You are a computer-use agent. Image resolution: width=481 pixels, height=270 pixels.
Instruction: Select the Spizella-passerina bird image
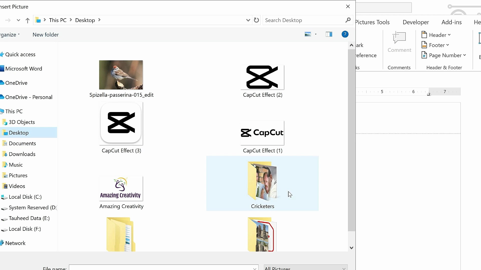tap(121, 79)
